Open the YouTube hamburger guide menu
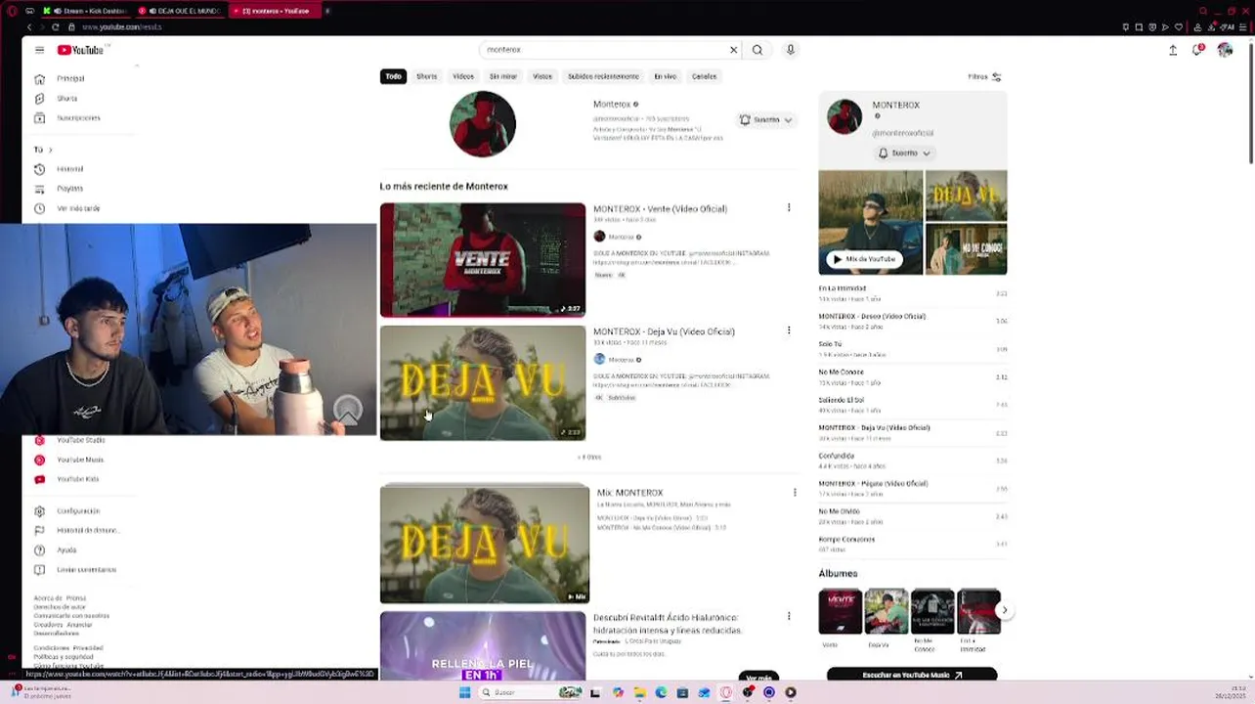This screenshot has width=1255, height=704. pyautogui.click(x=39, y=50)
